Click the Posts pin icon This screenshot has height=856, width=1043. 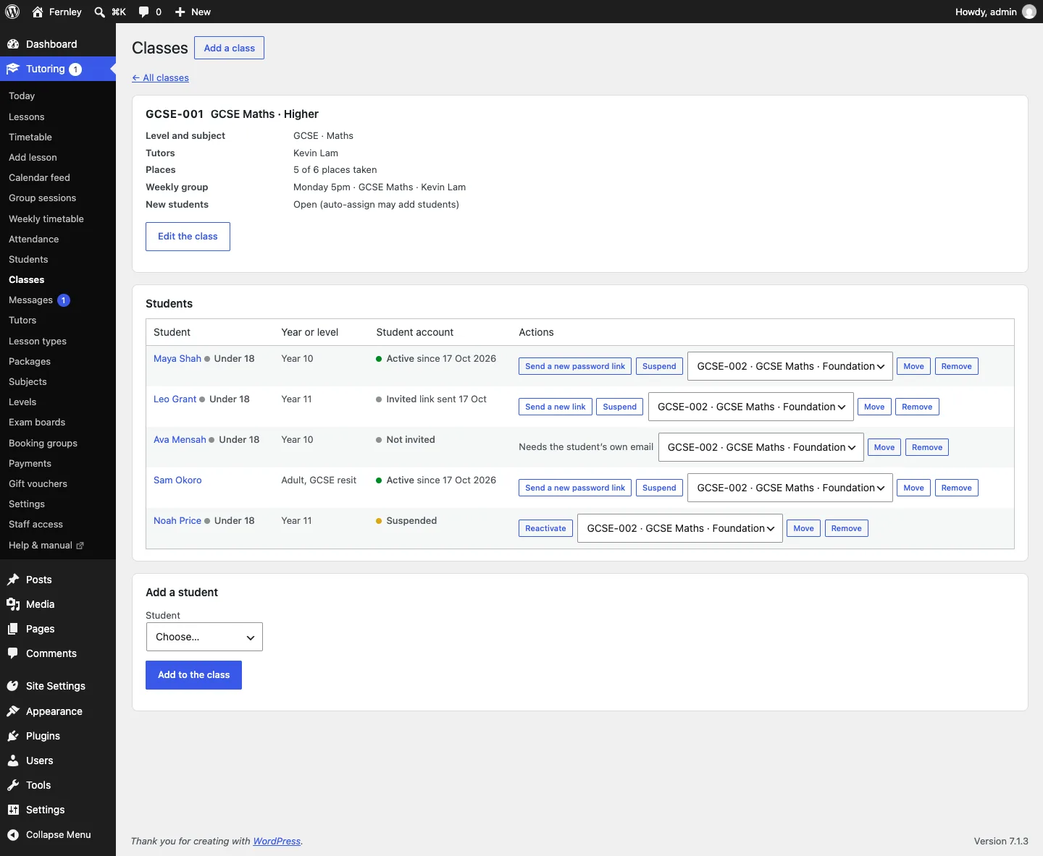[13, 580]
